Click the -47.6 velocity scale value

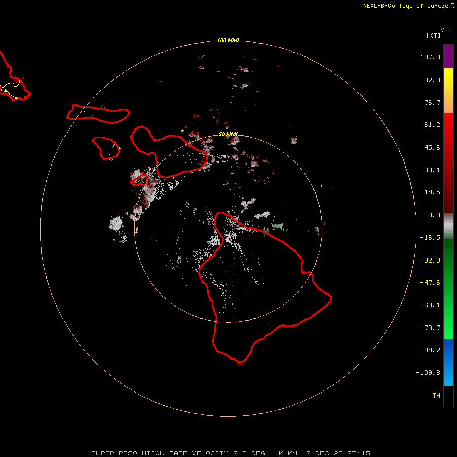tap(430, 283)
